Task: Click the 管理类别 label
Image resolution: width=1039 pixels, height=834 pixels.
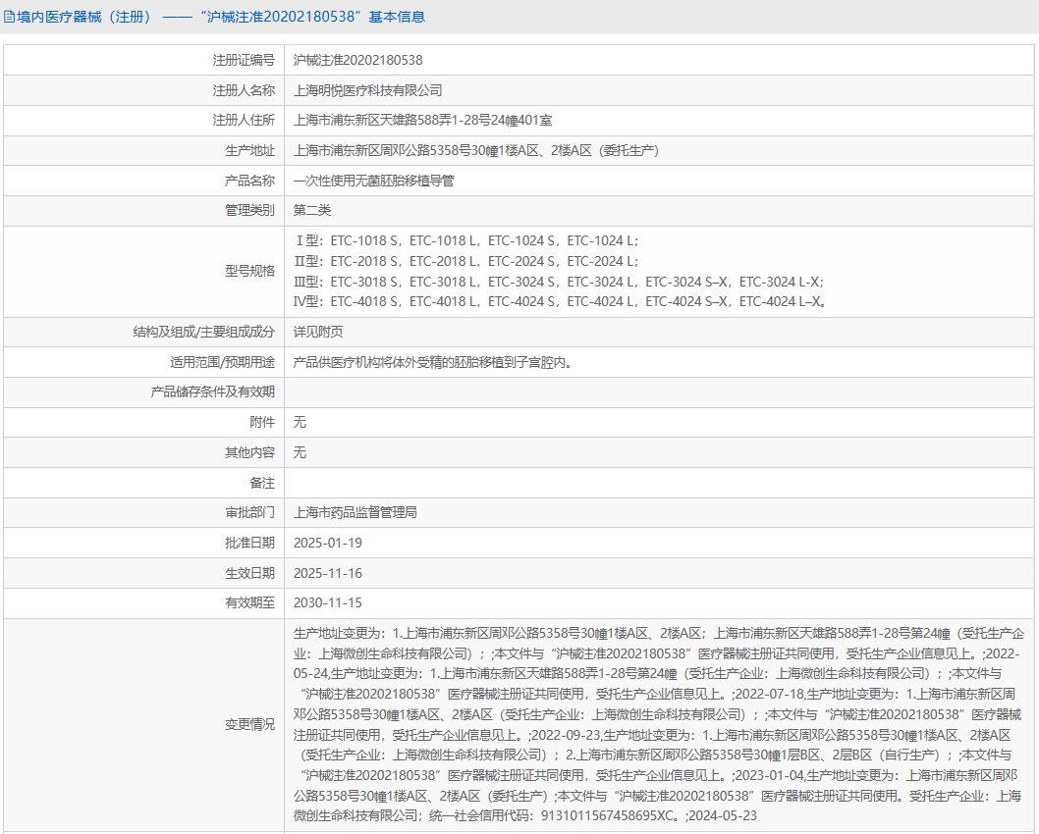Action: (249, 211)
